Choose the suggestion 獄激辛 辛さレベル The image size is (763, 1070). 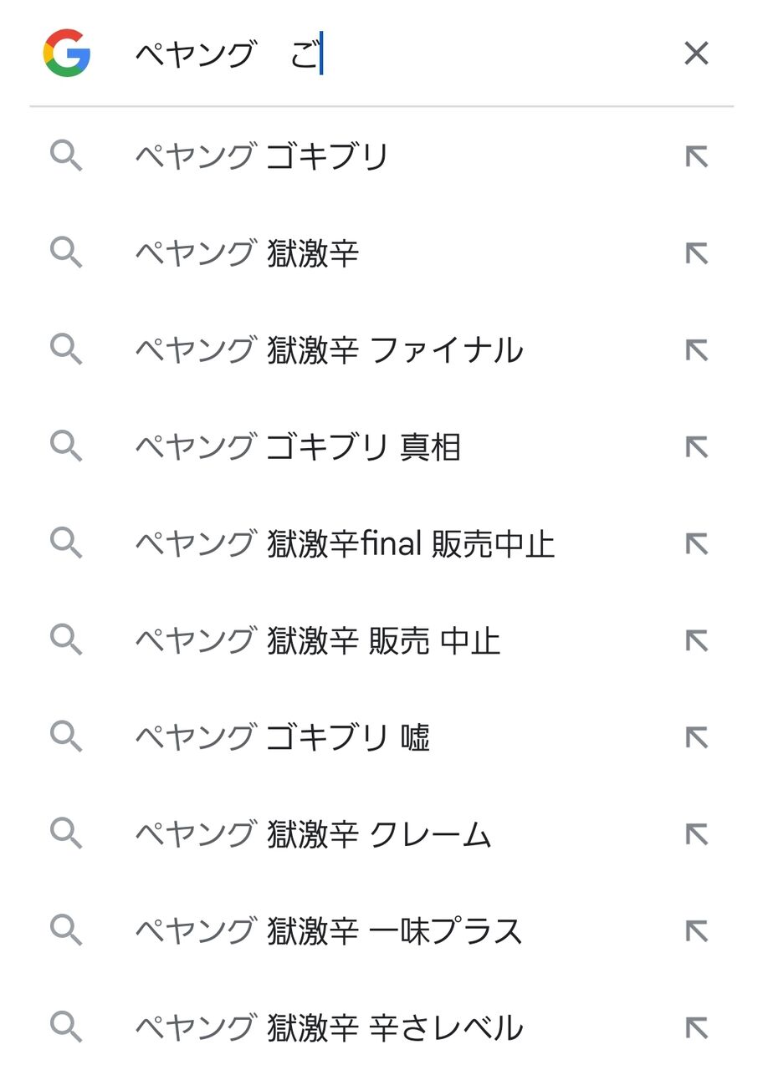[x=329, y=1029]
